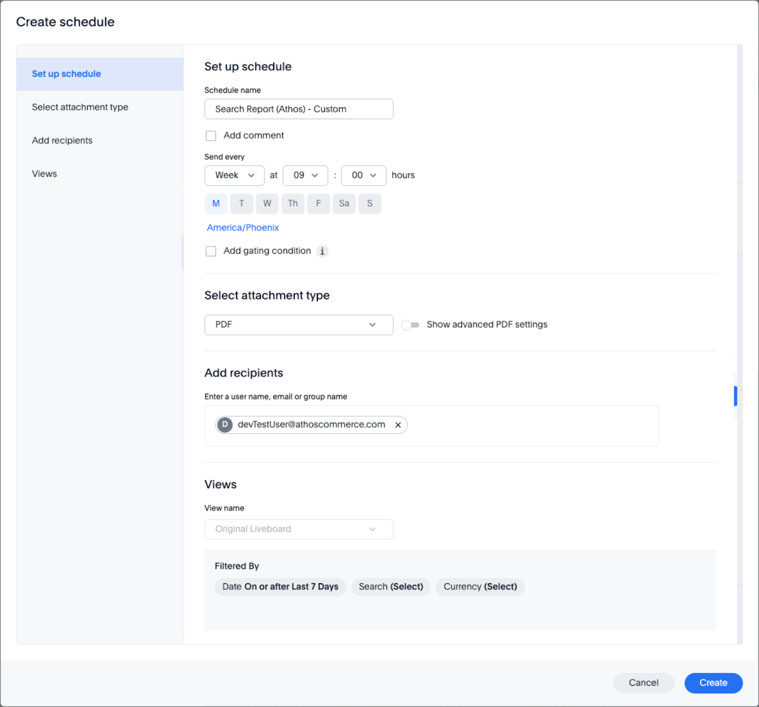Open the Views sidebar item
The height and width of the screenshot is (707, 759).
[x=45, y=174]
